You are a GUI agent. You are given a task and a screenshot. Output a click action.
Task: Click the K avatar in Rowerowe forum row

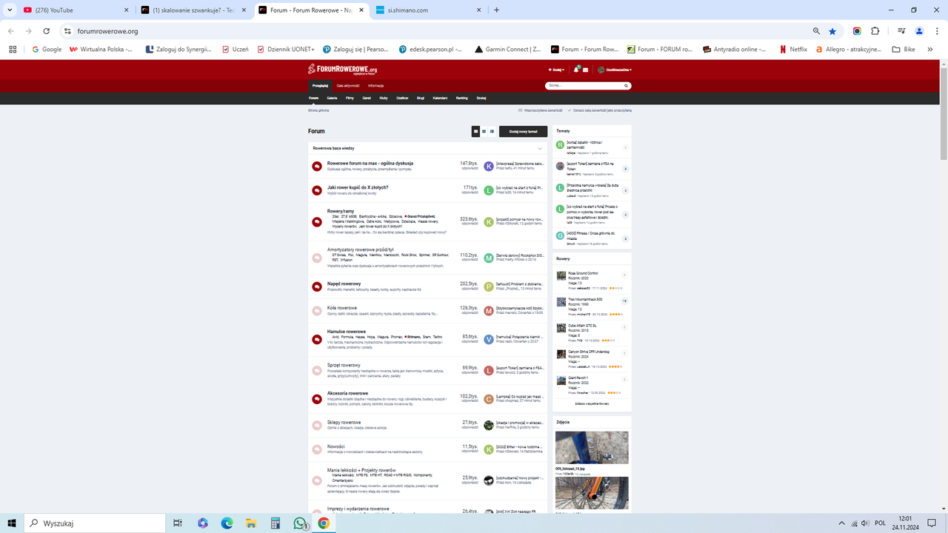click(489, 167)
